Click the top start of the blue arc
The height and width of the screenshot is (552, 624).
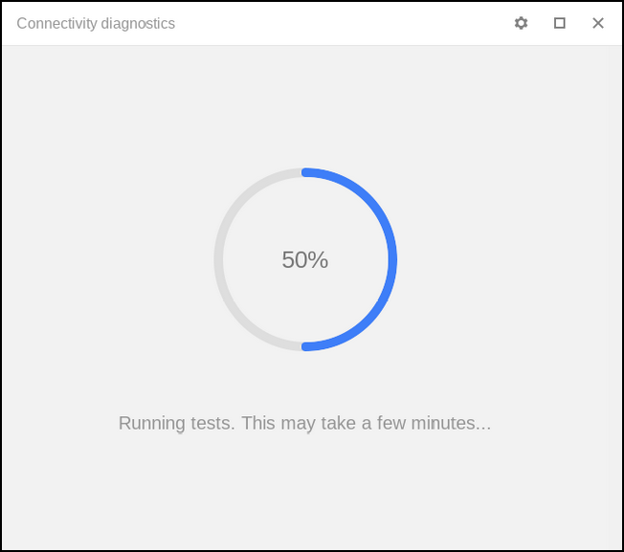(305, 173)
